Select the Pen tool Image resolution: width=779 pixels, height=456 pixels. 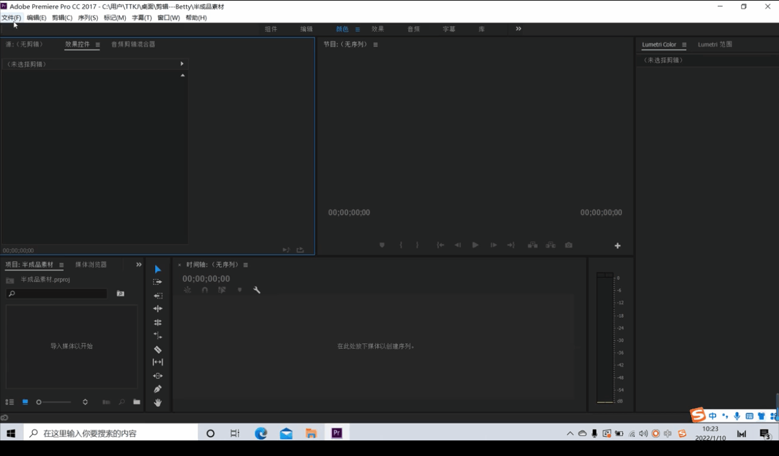coord(158,389)
